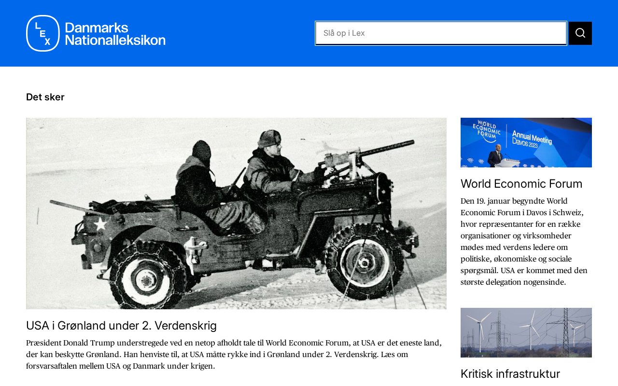Open the 'World Economic Forum' headline link
Viewport: 618px width, 386px height.
click(521, 184)
